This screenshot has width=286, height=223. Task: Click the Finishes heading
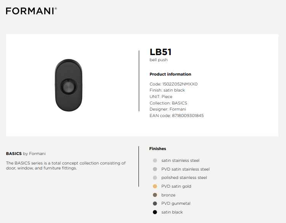(157, 149)
